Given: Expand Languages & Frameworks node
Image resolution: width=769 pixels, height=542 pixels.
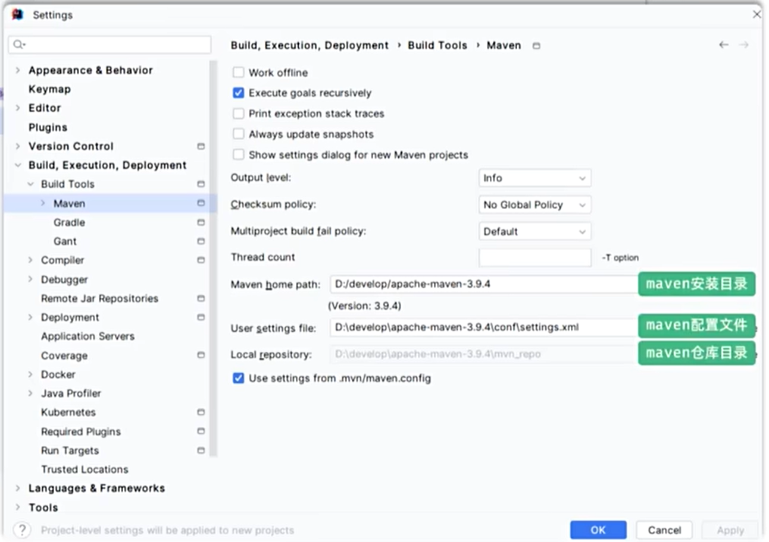Looking at the screenshot, I should click(18, 489).
